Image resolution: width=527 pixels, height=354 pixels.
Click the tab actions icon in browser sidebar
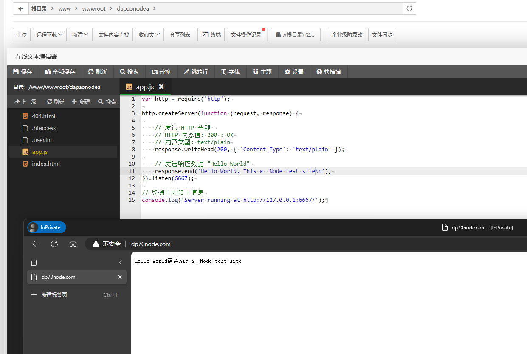coord(34,263)
